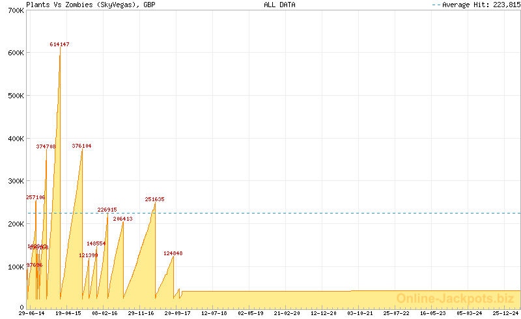
Task: Click the 21-02-20 x-axis date
Action: (x=287, y=313)
